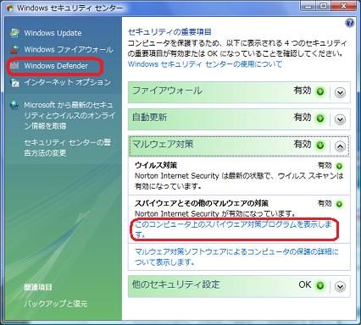Open セキュリティ センターの警告方法の変更 link
Viewport: 361px width, 325px height.
(67, 148)
